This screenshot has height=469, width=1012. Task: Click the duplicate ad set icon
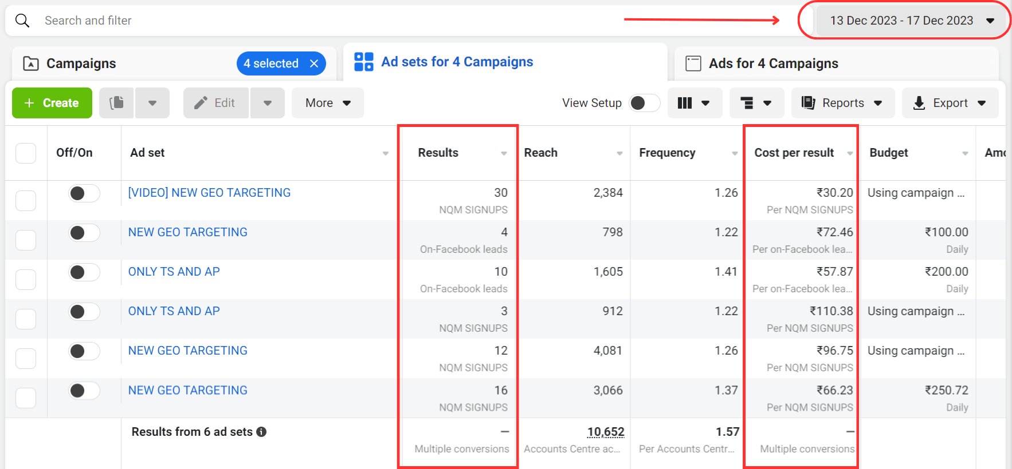[116, 103]
